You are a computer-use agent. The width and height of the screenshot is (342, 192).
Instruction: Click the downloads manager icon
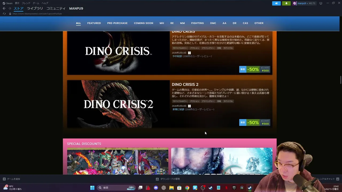(x=157, y=179)
